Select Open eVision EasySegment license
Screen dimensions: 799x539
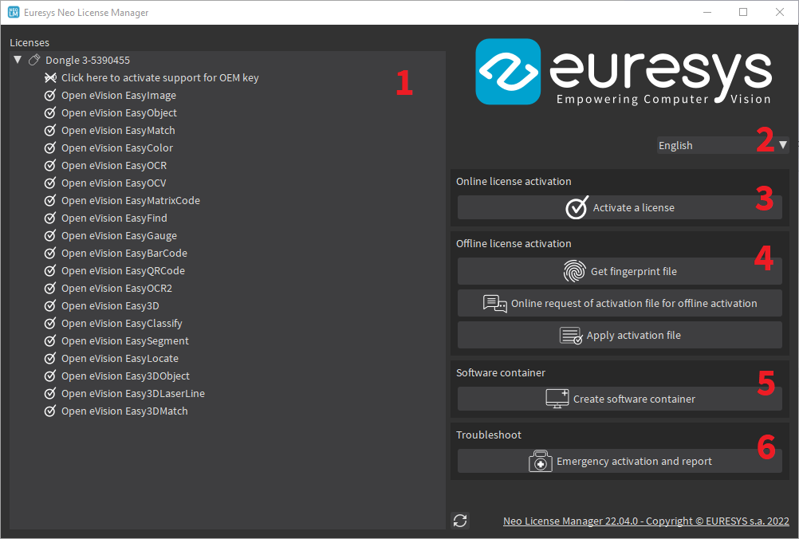pyautogui.click(x=124, y=341)
